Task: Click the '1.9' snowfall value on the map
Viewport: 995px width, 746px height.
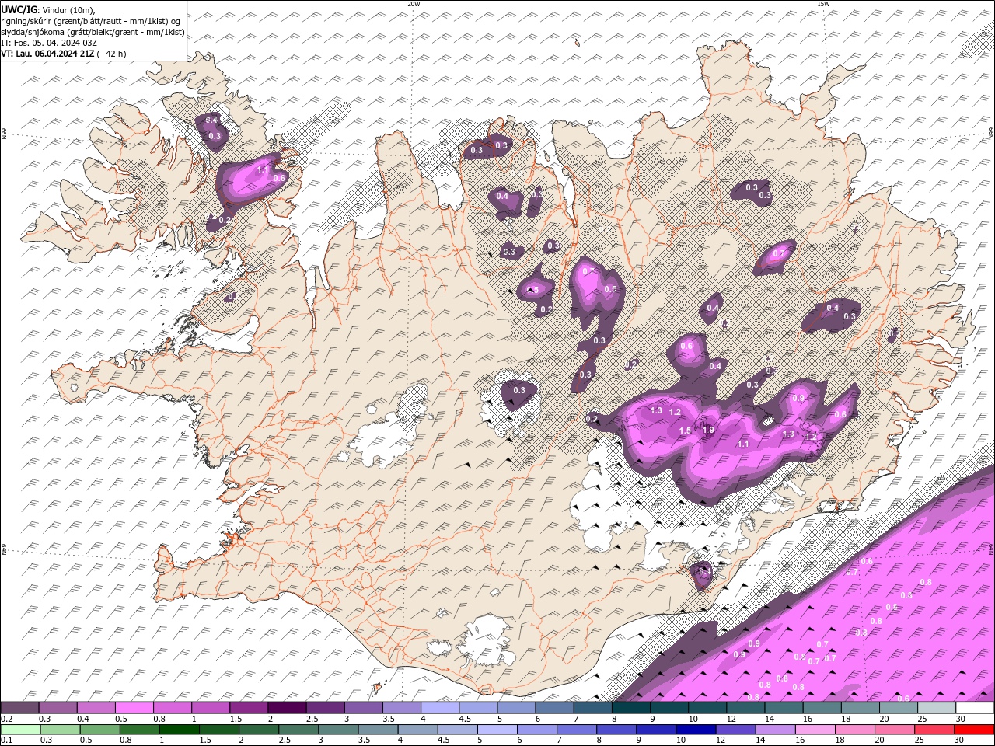Action: [708, 430]
